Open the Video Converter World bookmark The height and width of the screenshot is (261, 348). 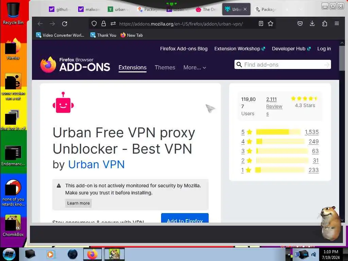pyautogui.click(x=60, y=35)
